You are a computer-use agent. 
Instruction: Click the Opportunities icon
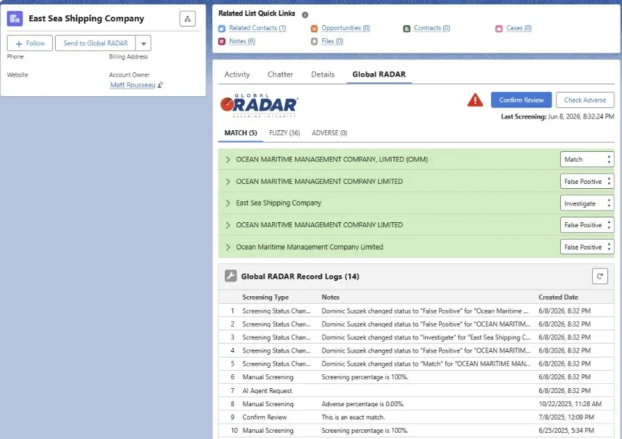pyautogui.click(x=314, y=28)
